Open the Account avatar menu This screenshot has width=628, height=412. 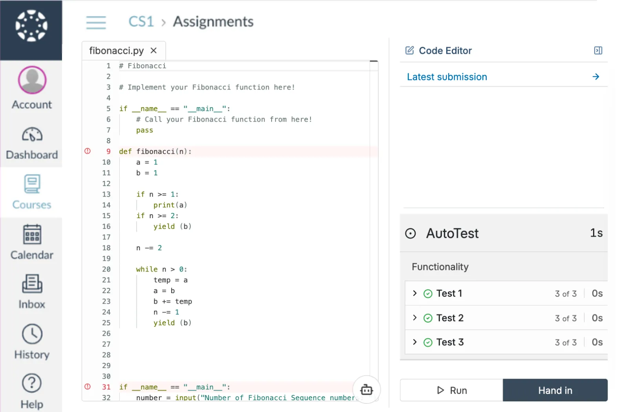(32, 80)
